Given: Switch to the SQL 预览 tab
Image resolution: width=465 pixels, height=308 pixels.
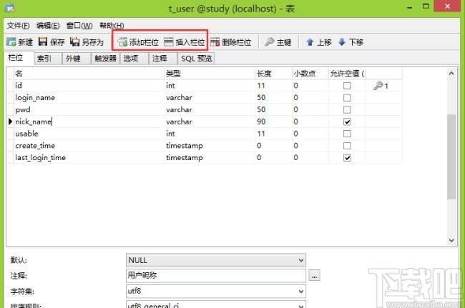Looking at the screenshot, I should click(196, 59).
